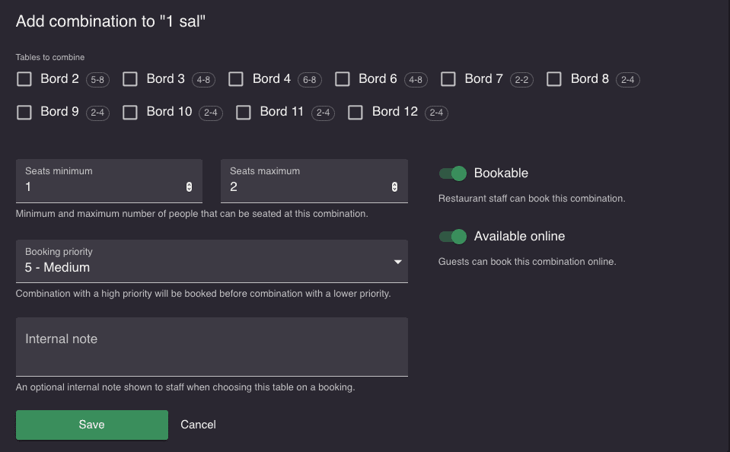Select the Bord 10 checkbox

pos(130,112)
